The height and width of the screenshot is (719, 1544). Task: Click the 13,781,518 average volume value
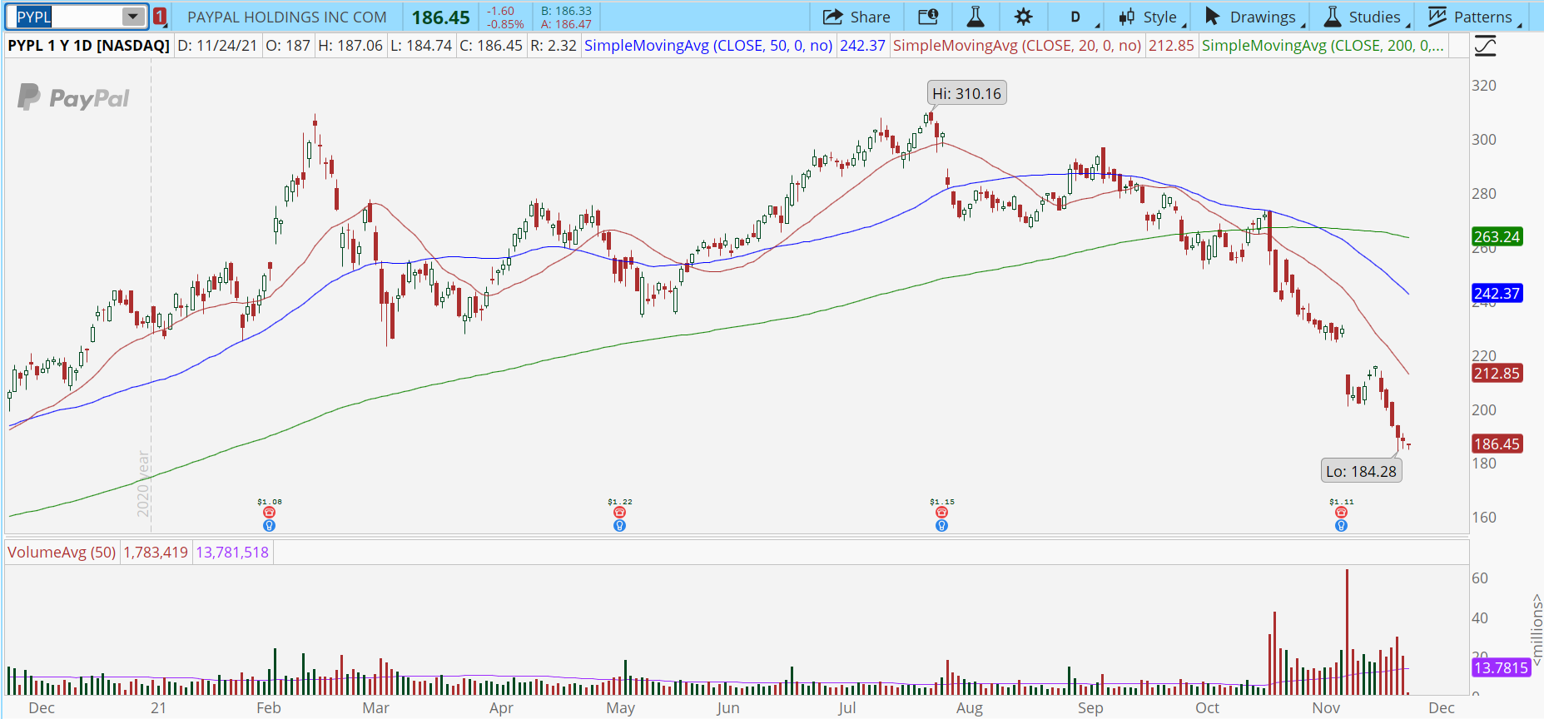[x=232, y=553]
